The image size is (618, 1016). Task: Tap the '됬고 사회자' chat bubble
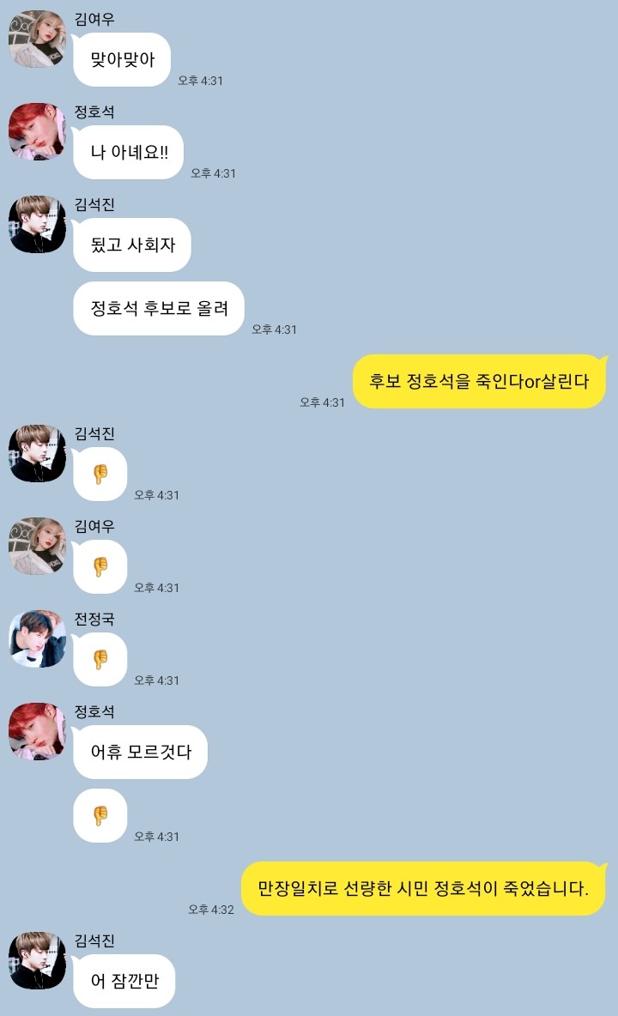tap(132, 245)
